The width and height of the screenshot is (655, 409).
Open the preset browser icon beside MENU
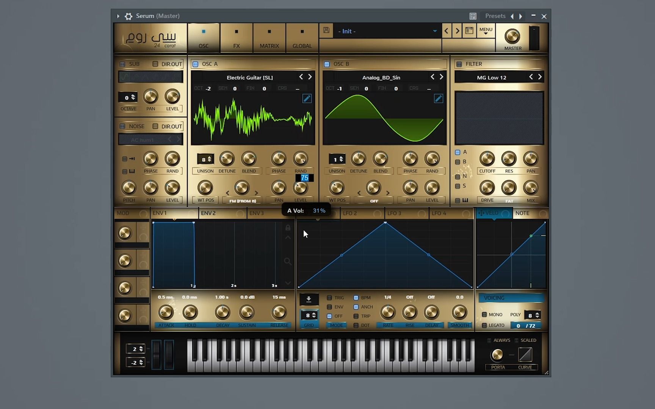tap(469, 31)
